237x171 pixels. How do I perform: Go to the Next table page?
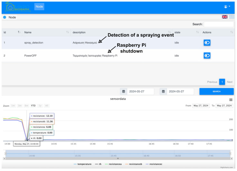pyautogui.click(x=230, y=82)
